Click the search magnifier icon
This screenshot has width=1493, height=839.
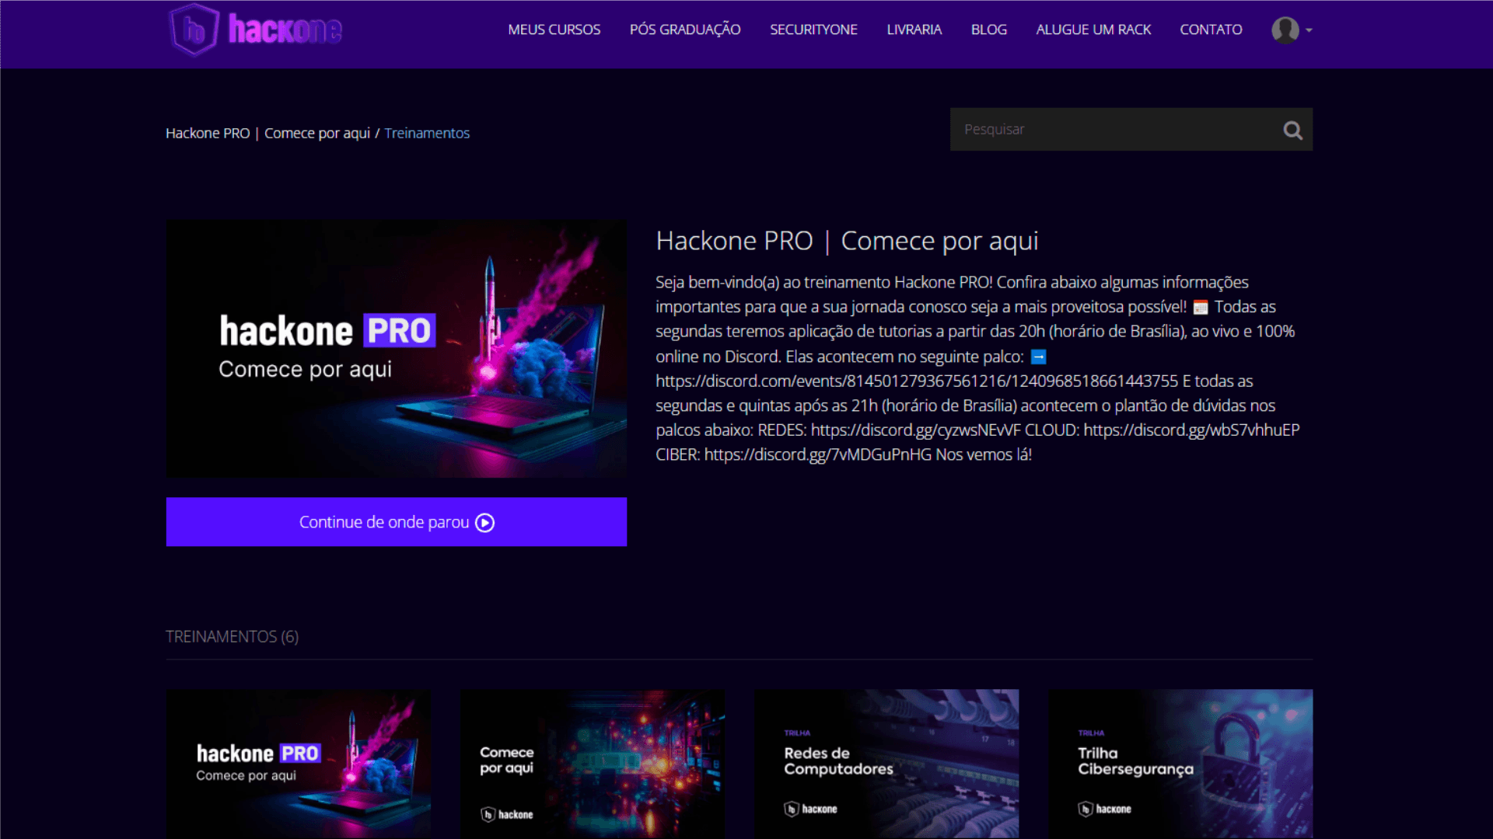tap(1292, 131)
